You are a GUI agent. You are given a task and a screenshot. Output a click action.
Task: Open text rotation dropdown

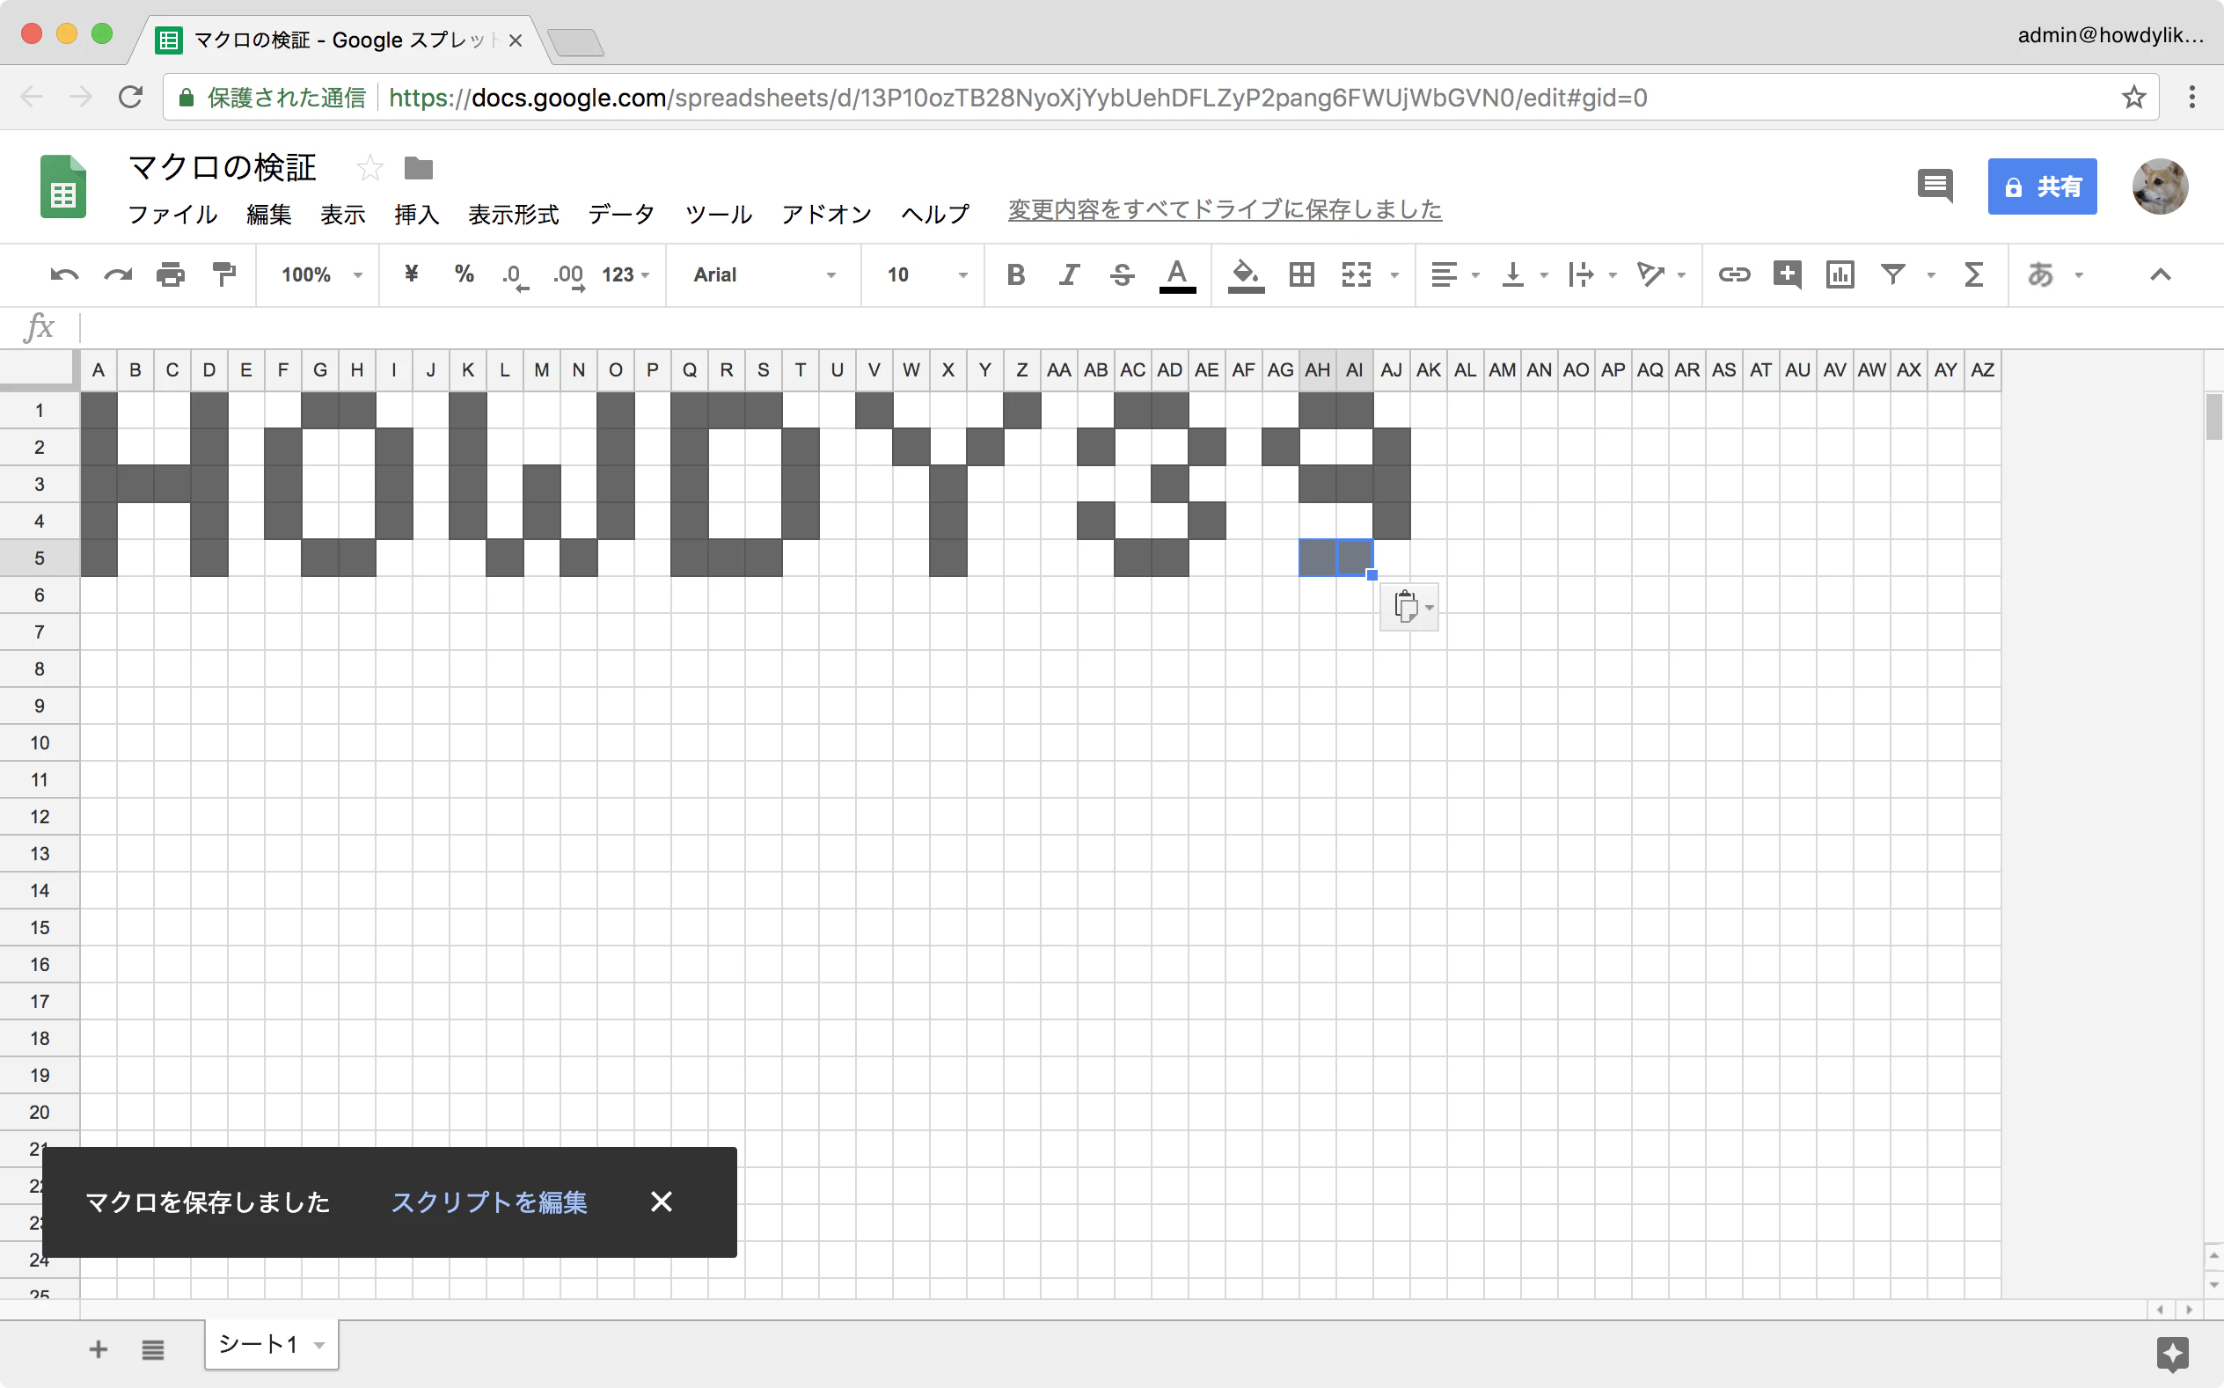coord(1661,274)
